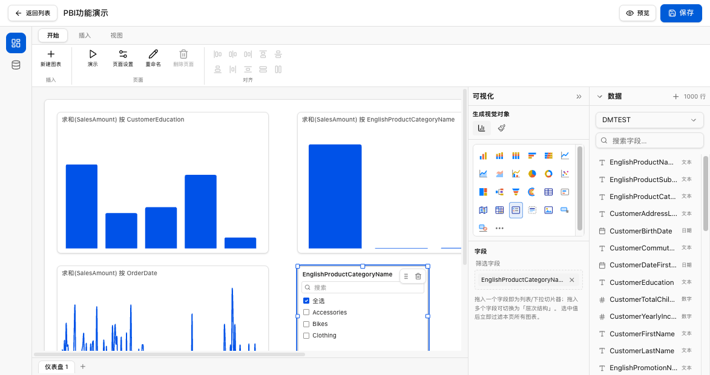Select the 仪表盘 1 page tab
This screenshot has height=375, width=710.
tap(57, 367)
